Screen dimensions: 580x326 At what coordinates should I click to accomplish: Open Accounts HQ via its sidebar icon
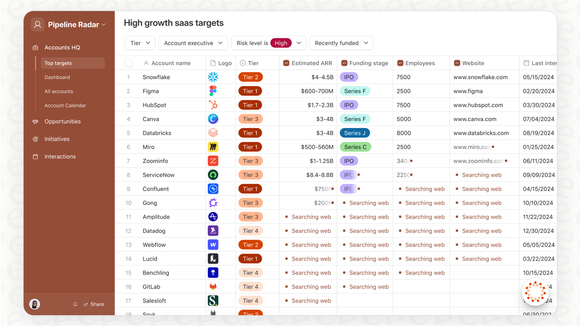coord(36,47)
